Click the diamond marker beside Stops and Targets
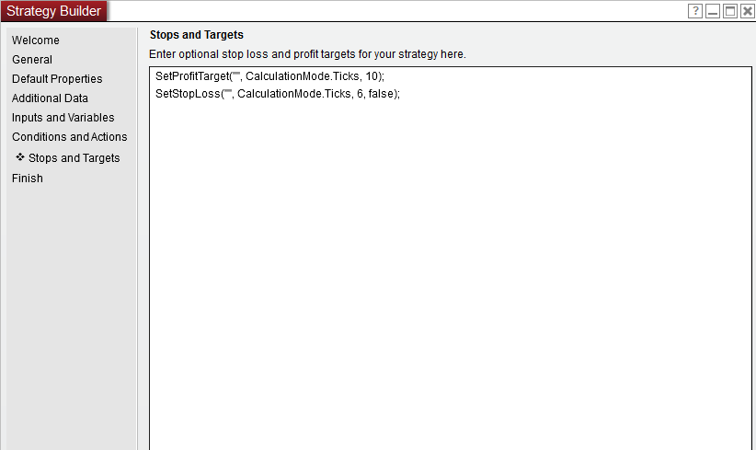Viewport: 756px width, 450px height. tap(20, 157)
